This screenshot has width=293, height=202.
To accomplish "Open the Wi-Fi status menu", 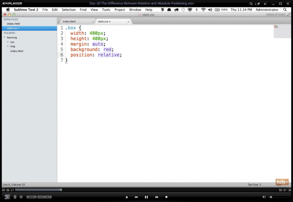I will [203, 10].
